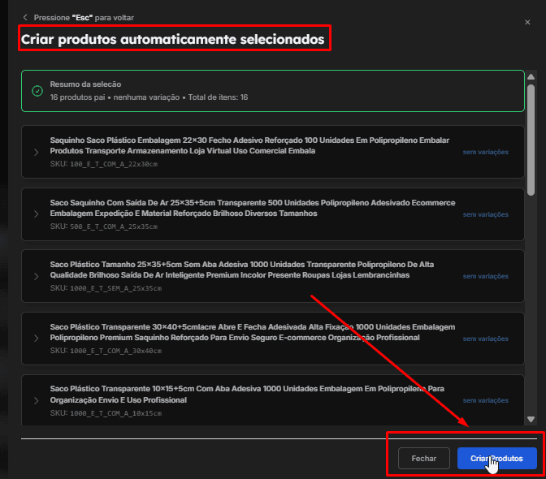The image size is (546, 479).
Task: Click 'sem variações' on the Sem Aba Adesiva product
Action: (485, 277)
